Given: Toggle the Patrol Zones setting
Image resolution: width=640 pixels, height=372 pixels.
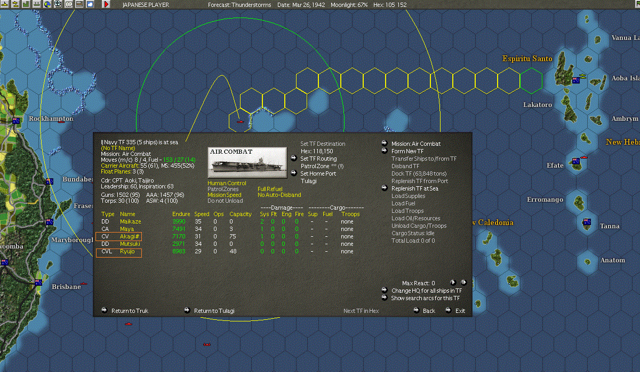Looking at the screenshot, I should coord(223,189).
